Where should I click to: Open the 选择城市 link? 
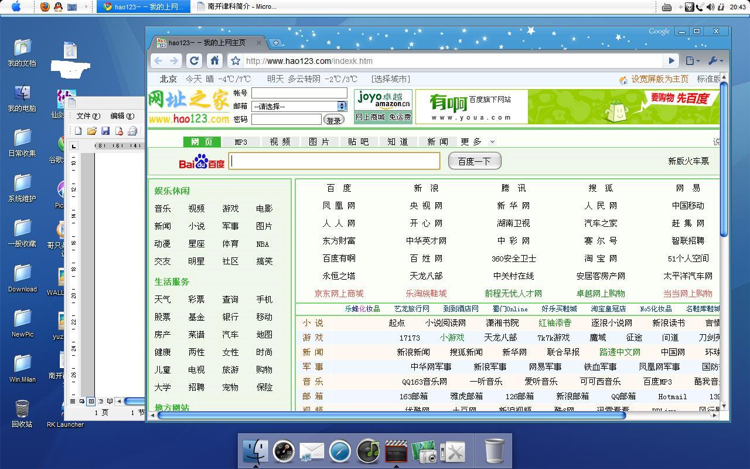point(390,79)
